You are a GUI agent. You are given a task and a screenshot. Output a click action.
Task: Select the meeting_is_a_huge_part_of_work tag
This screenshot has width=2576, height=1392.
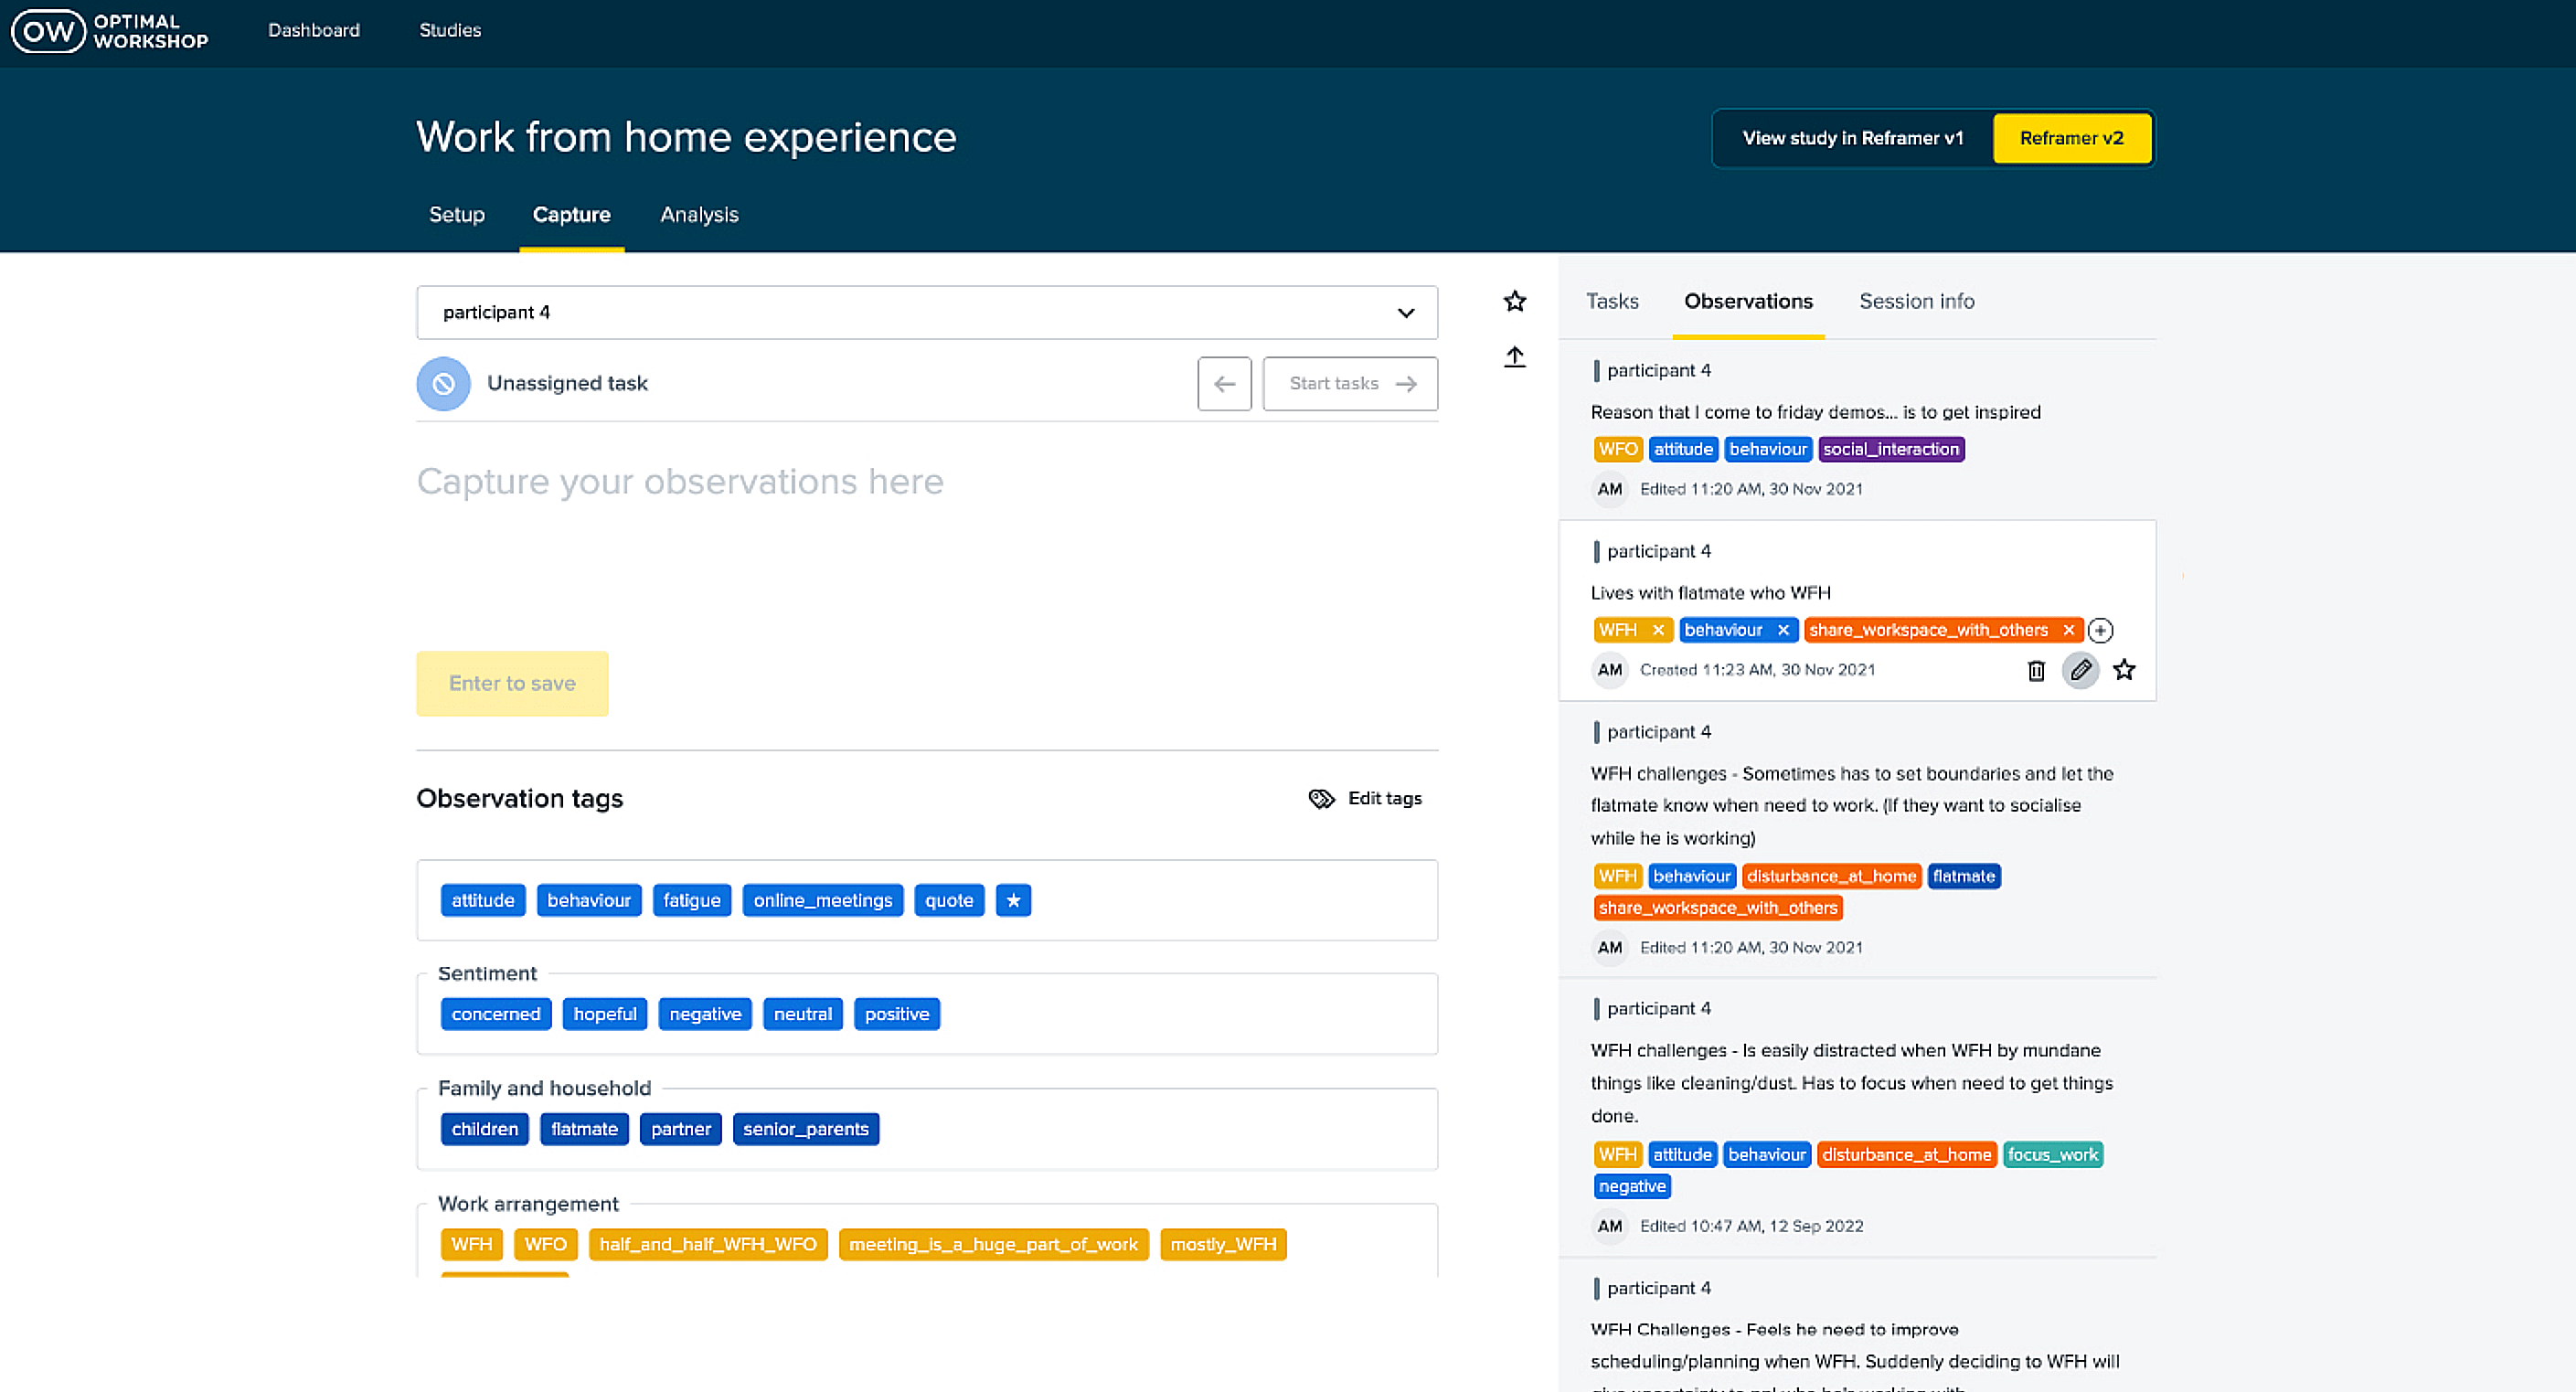point(994,1245)
